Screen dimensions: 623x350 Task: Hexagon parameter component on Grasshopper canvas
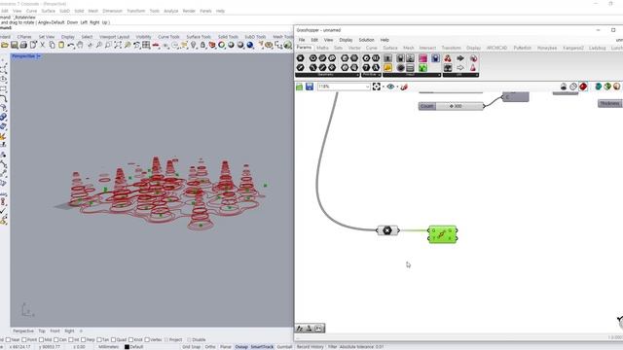pyautogui.click(x=387, y=230)
